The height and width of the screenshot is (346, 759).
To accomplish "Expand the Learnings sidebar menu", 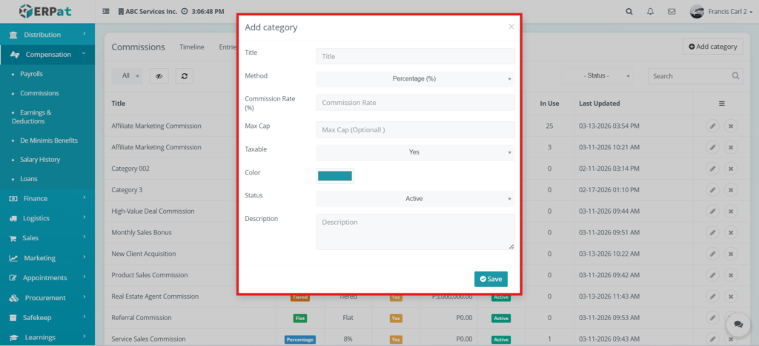I will [47, 337].
